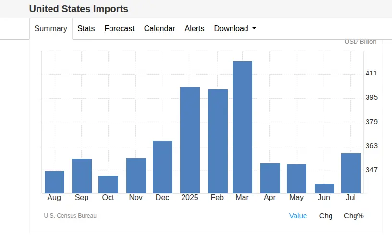Go to the Calendar tab
This screenshot has width=392, height=237.
[159, 29]
